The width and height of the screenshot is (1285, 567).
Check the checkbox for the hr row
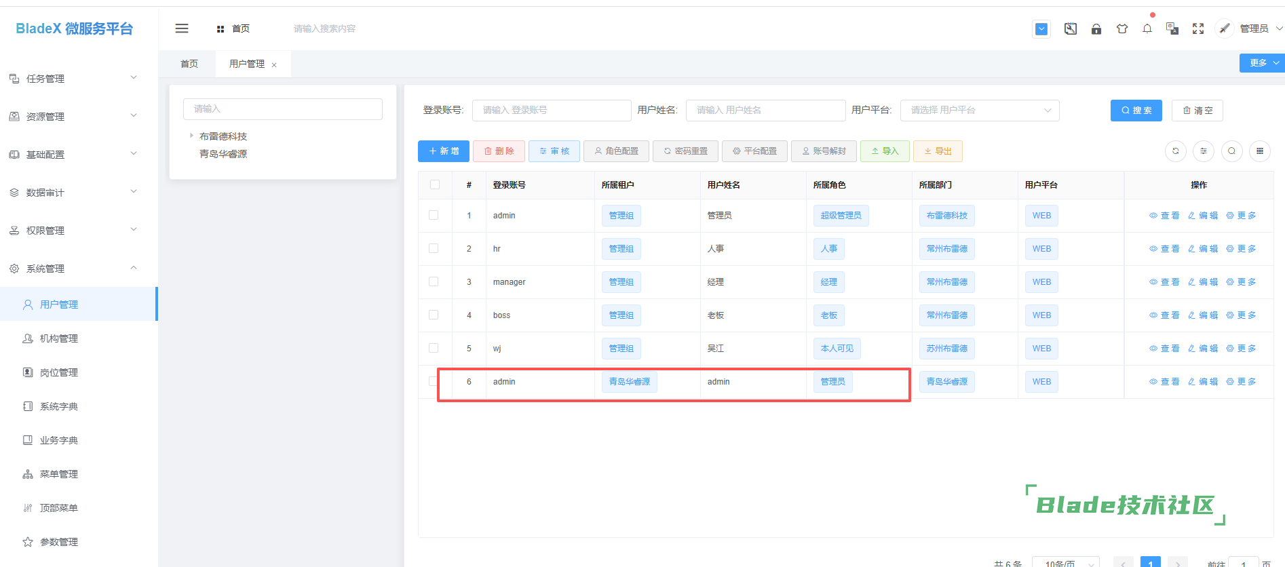tap(434, 249)
